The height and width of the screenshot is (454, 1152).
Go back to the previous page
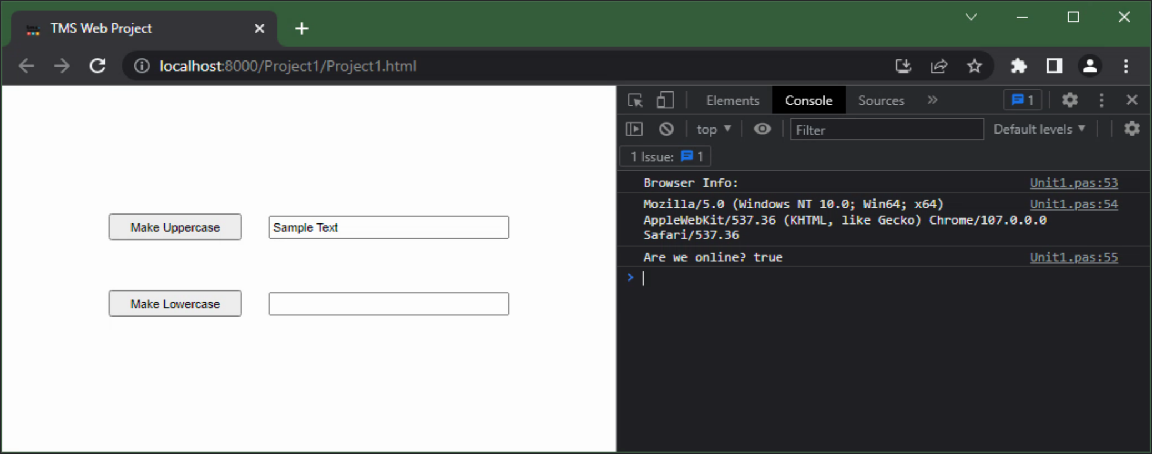27,66
